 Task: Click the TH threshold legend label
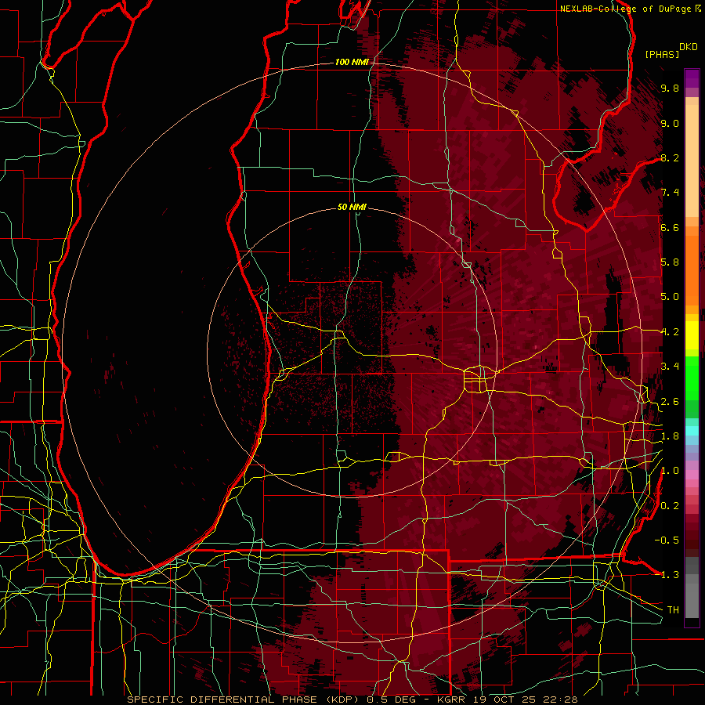(x=673, y=609)
